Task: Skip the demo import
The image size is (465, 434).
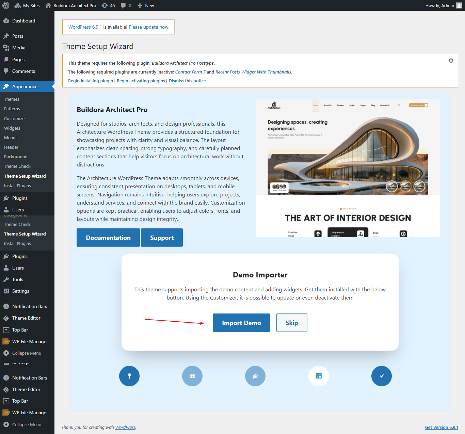Action: 292,323
